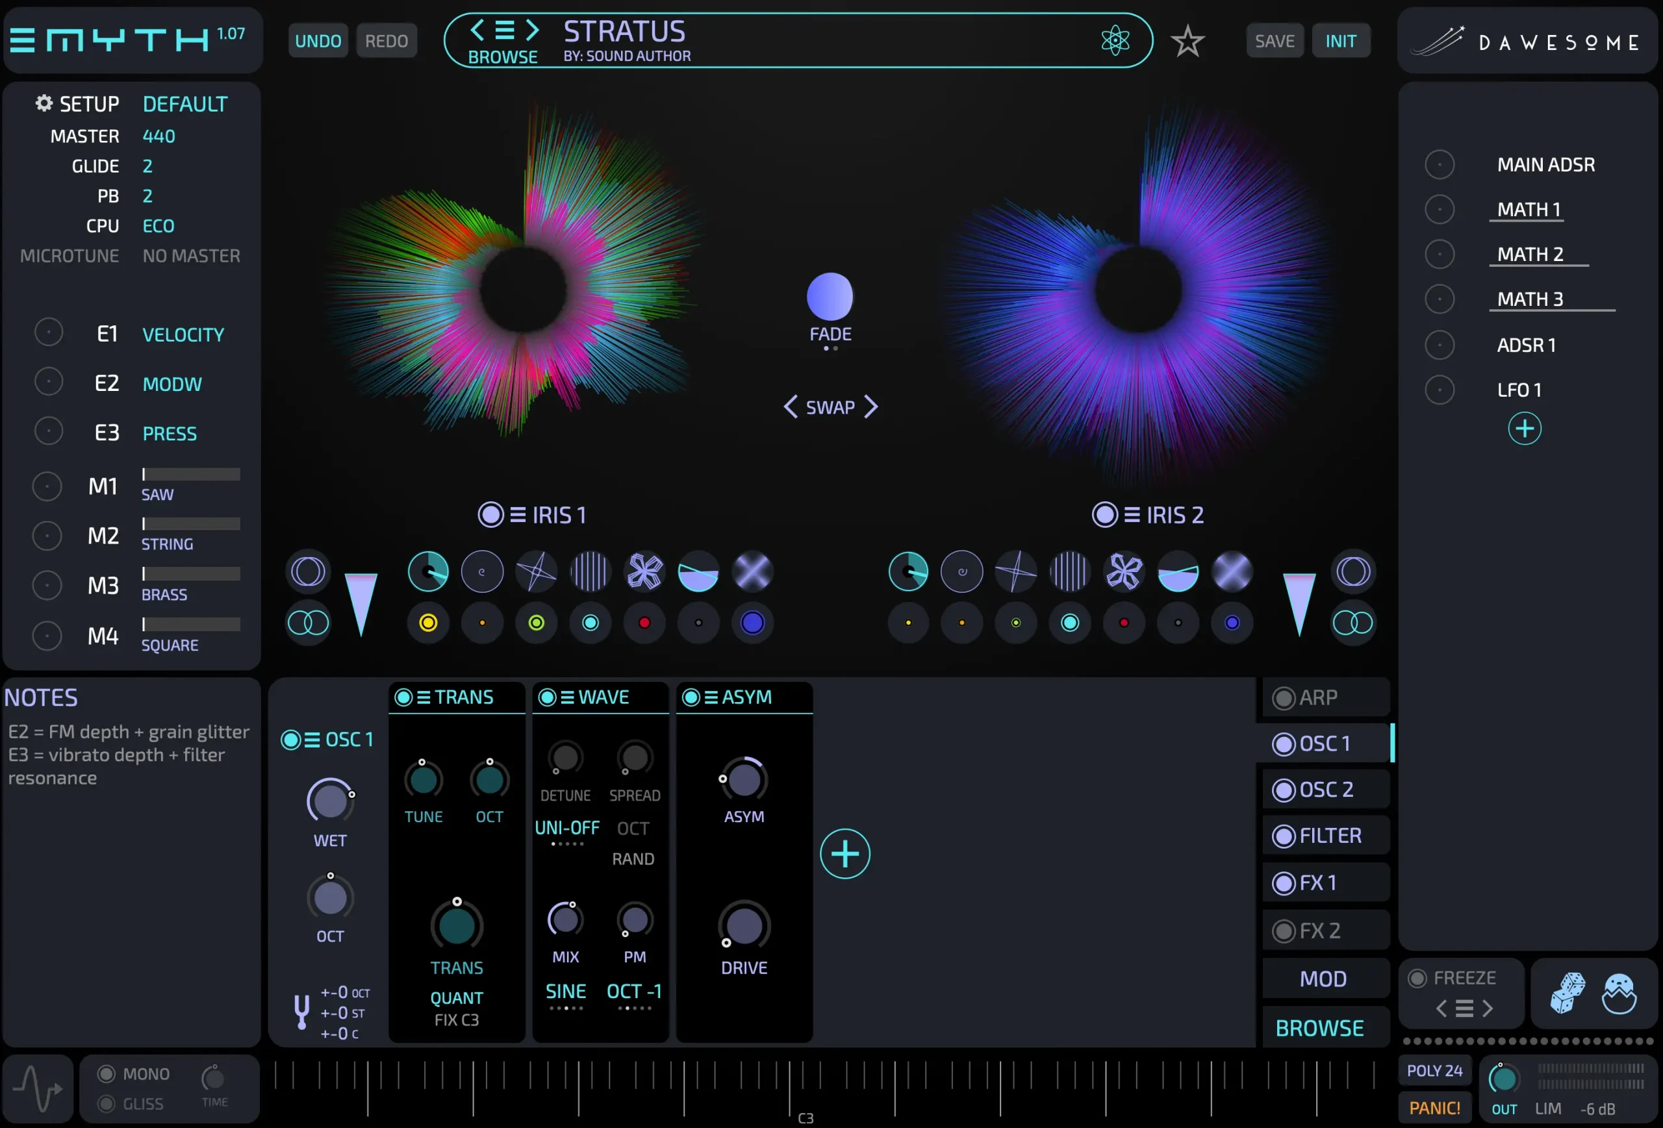The width and height of the screenshot is (1663, 1128).
Task: Click the left SWAP arrow
Action: pos(790,407)
